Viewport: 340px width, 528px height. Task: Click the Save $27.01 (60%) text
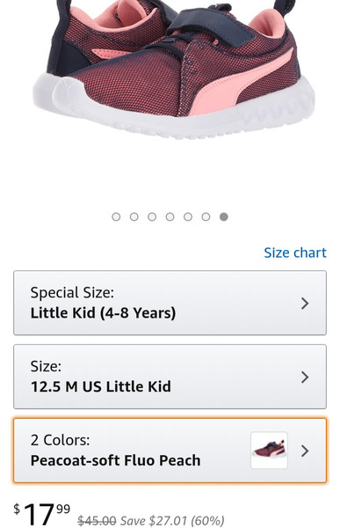point(172,521)
